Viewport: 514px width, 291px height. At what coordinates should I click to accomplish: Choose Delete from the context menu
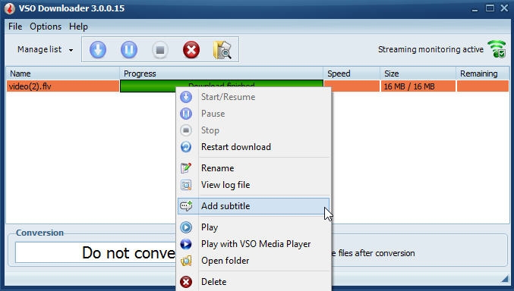point(254,282)
